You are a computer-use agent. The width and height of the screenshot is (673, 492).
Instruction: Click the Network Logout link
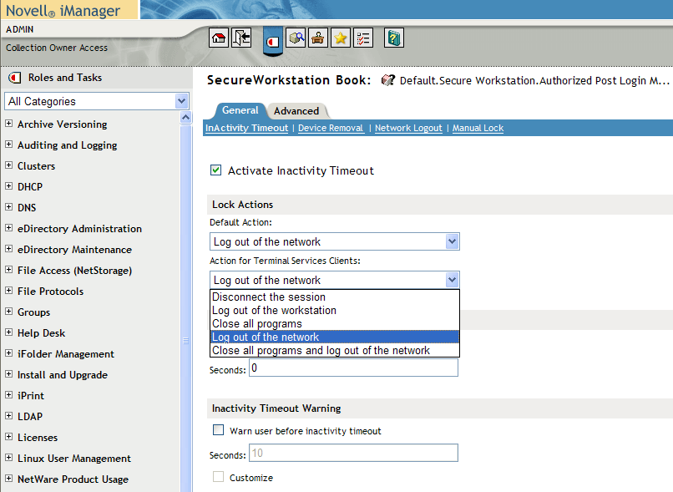point(408,128)
